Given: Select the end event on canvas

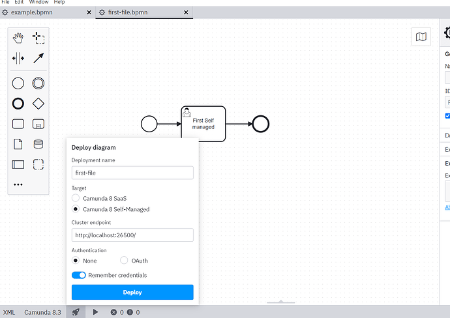Looking at the screenshot, I should 261,124.
